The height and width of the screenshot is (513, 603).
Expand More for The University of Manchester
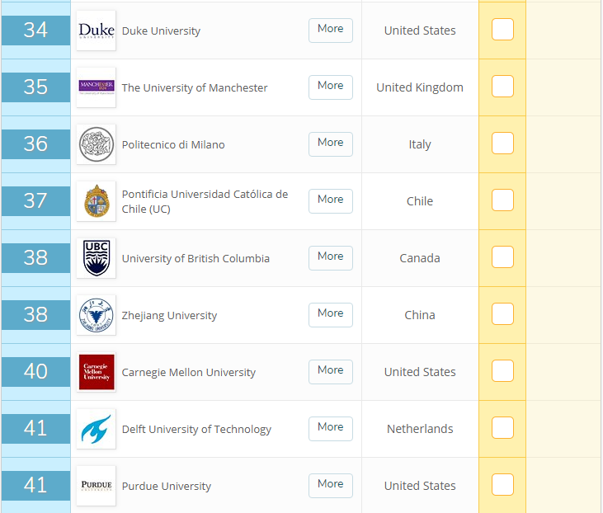pos(330,87)
